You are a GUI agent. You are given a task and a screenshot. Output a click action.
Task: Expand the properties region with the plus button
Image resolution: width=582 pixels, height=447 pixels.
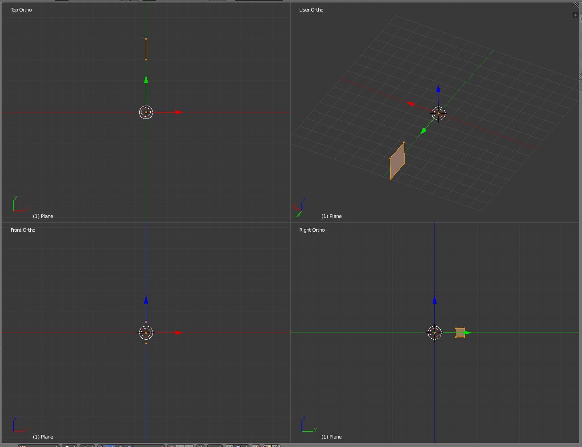(575, 15)
